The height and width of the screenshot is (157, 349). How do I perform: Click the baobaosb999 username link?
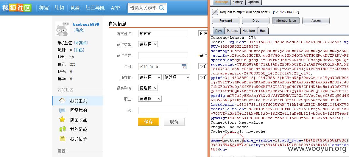pos(86,24)
